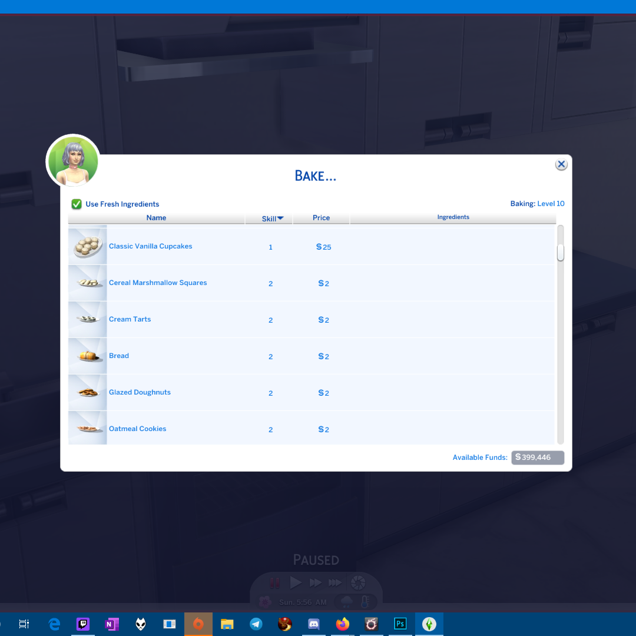Click the Cereal Marshmallow Squares thumbnail image
The height and width of the screenshot is (636, 636).
pyautogui.click(x=88, y=283)
